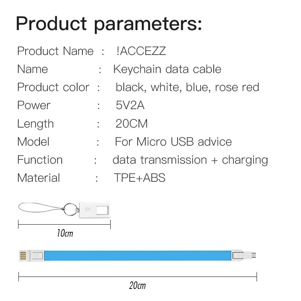
Task: Click the USB-A connector with gold contacts
Action: tap(23, 256)
